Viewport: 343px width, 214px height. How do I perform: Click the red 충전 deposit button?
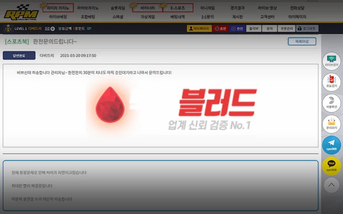[221, 29]
